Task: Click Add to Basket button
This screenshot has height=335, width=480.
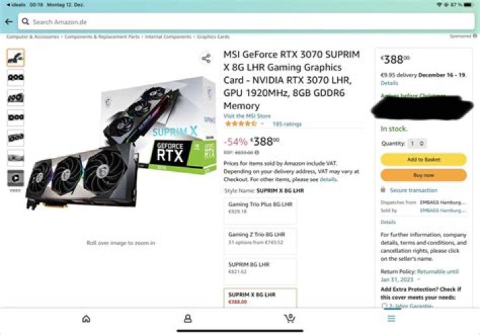Action: coord(423,159)
